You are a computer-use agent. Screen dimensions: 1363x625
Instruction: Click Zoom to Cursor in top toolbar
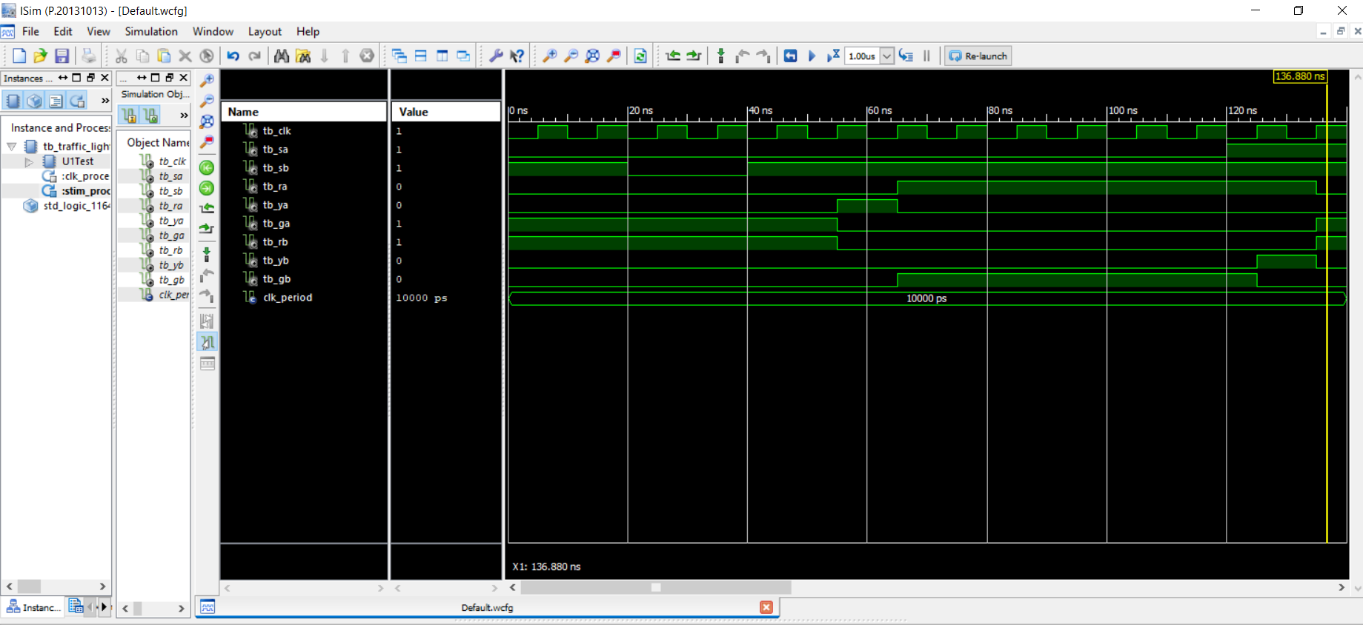pyautogui.click(x=614, y=56)
